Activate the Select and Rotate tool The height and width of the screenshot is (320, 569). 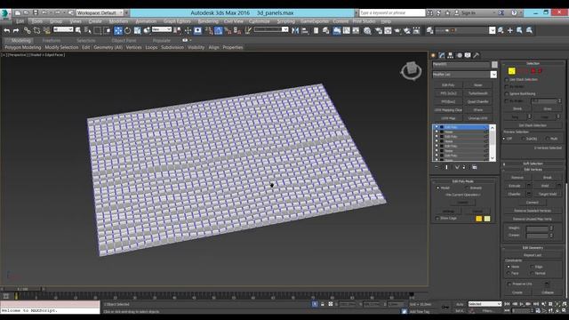128,31
